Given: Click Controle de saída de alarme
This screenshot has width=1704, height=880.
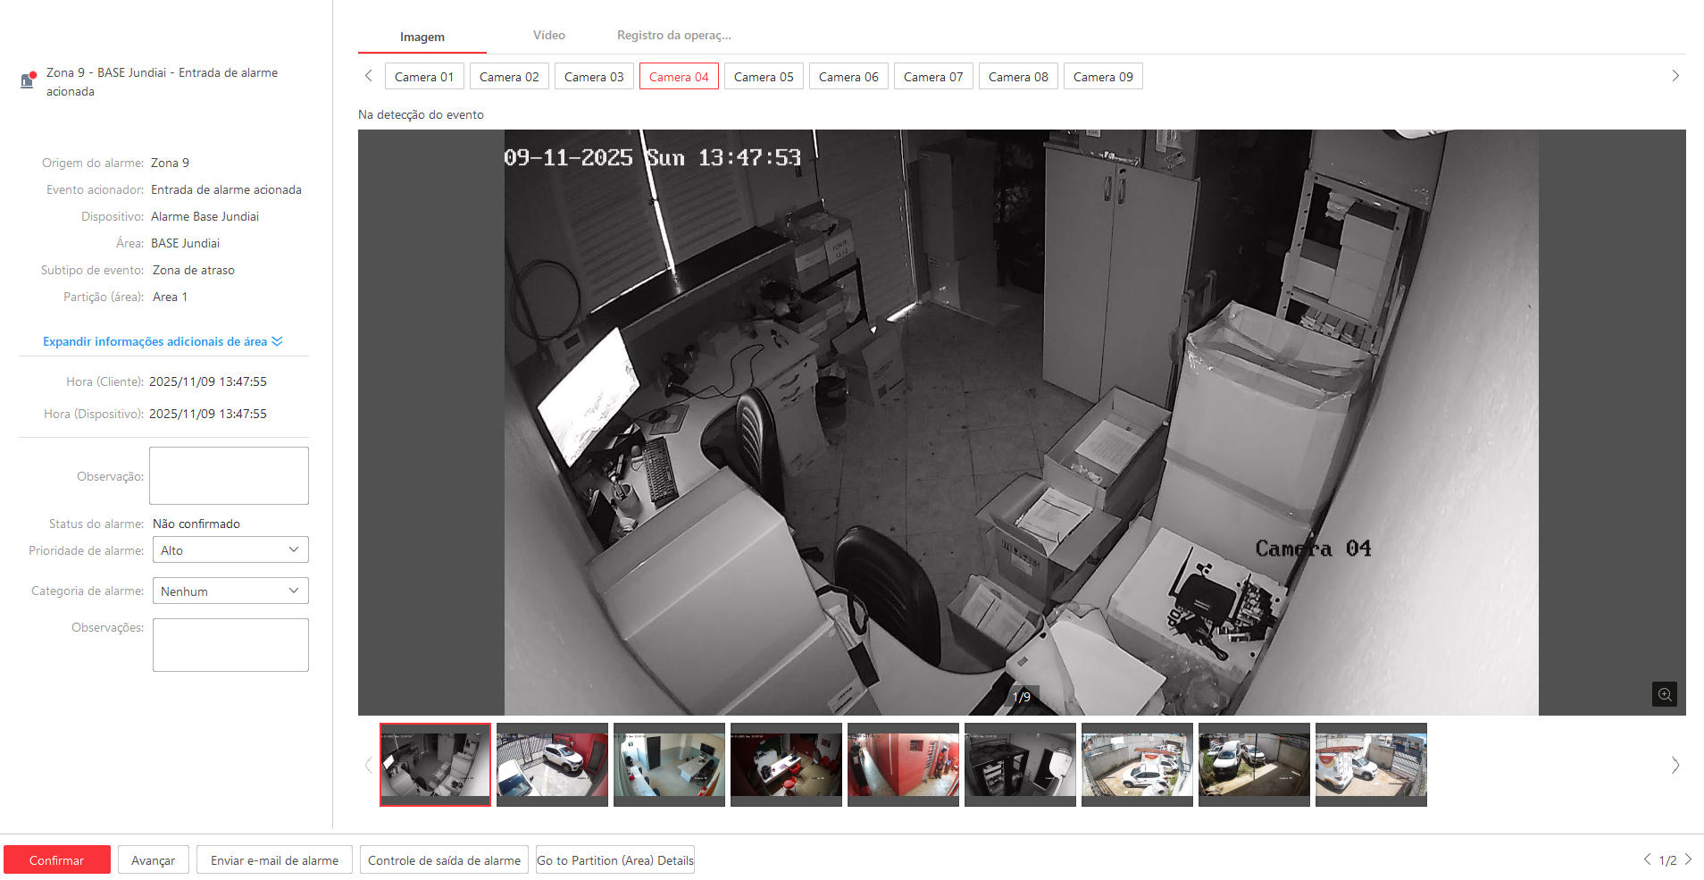Looking at the screenshot, I should [x=444, y=860].
